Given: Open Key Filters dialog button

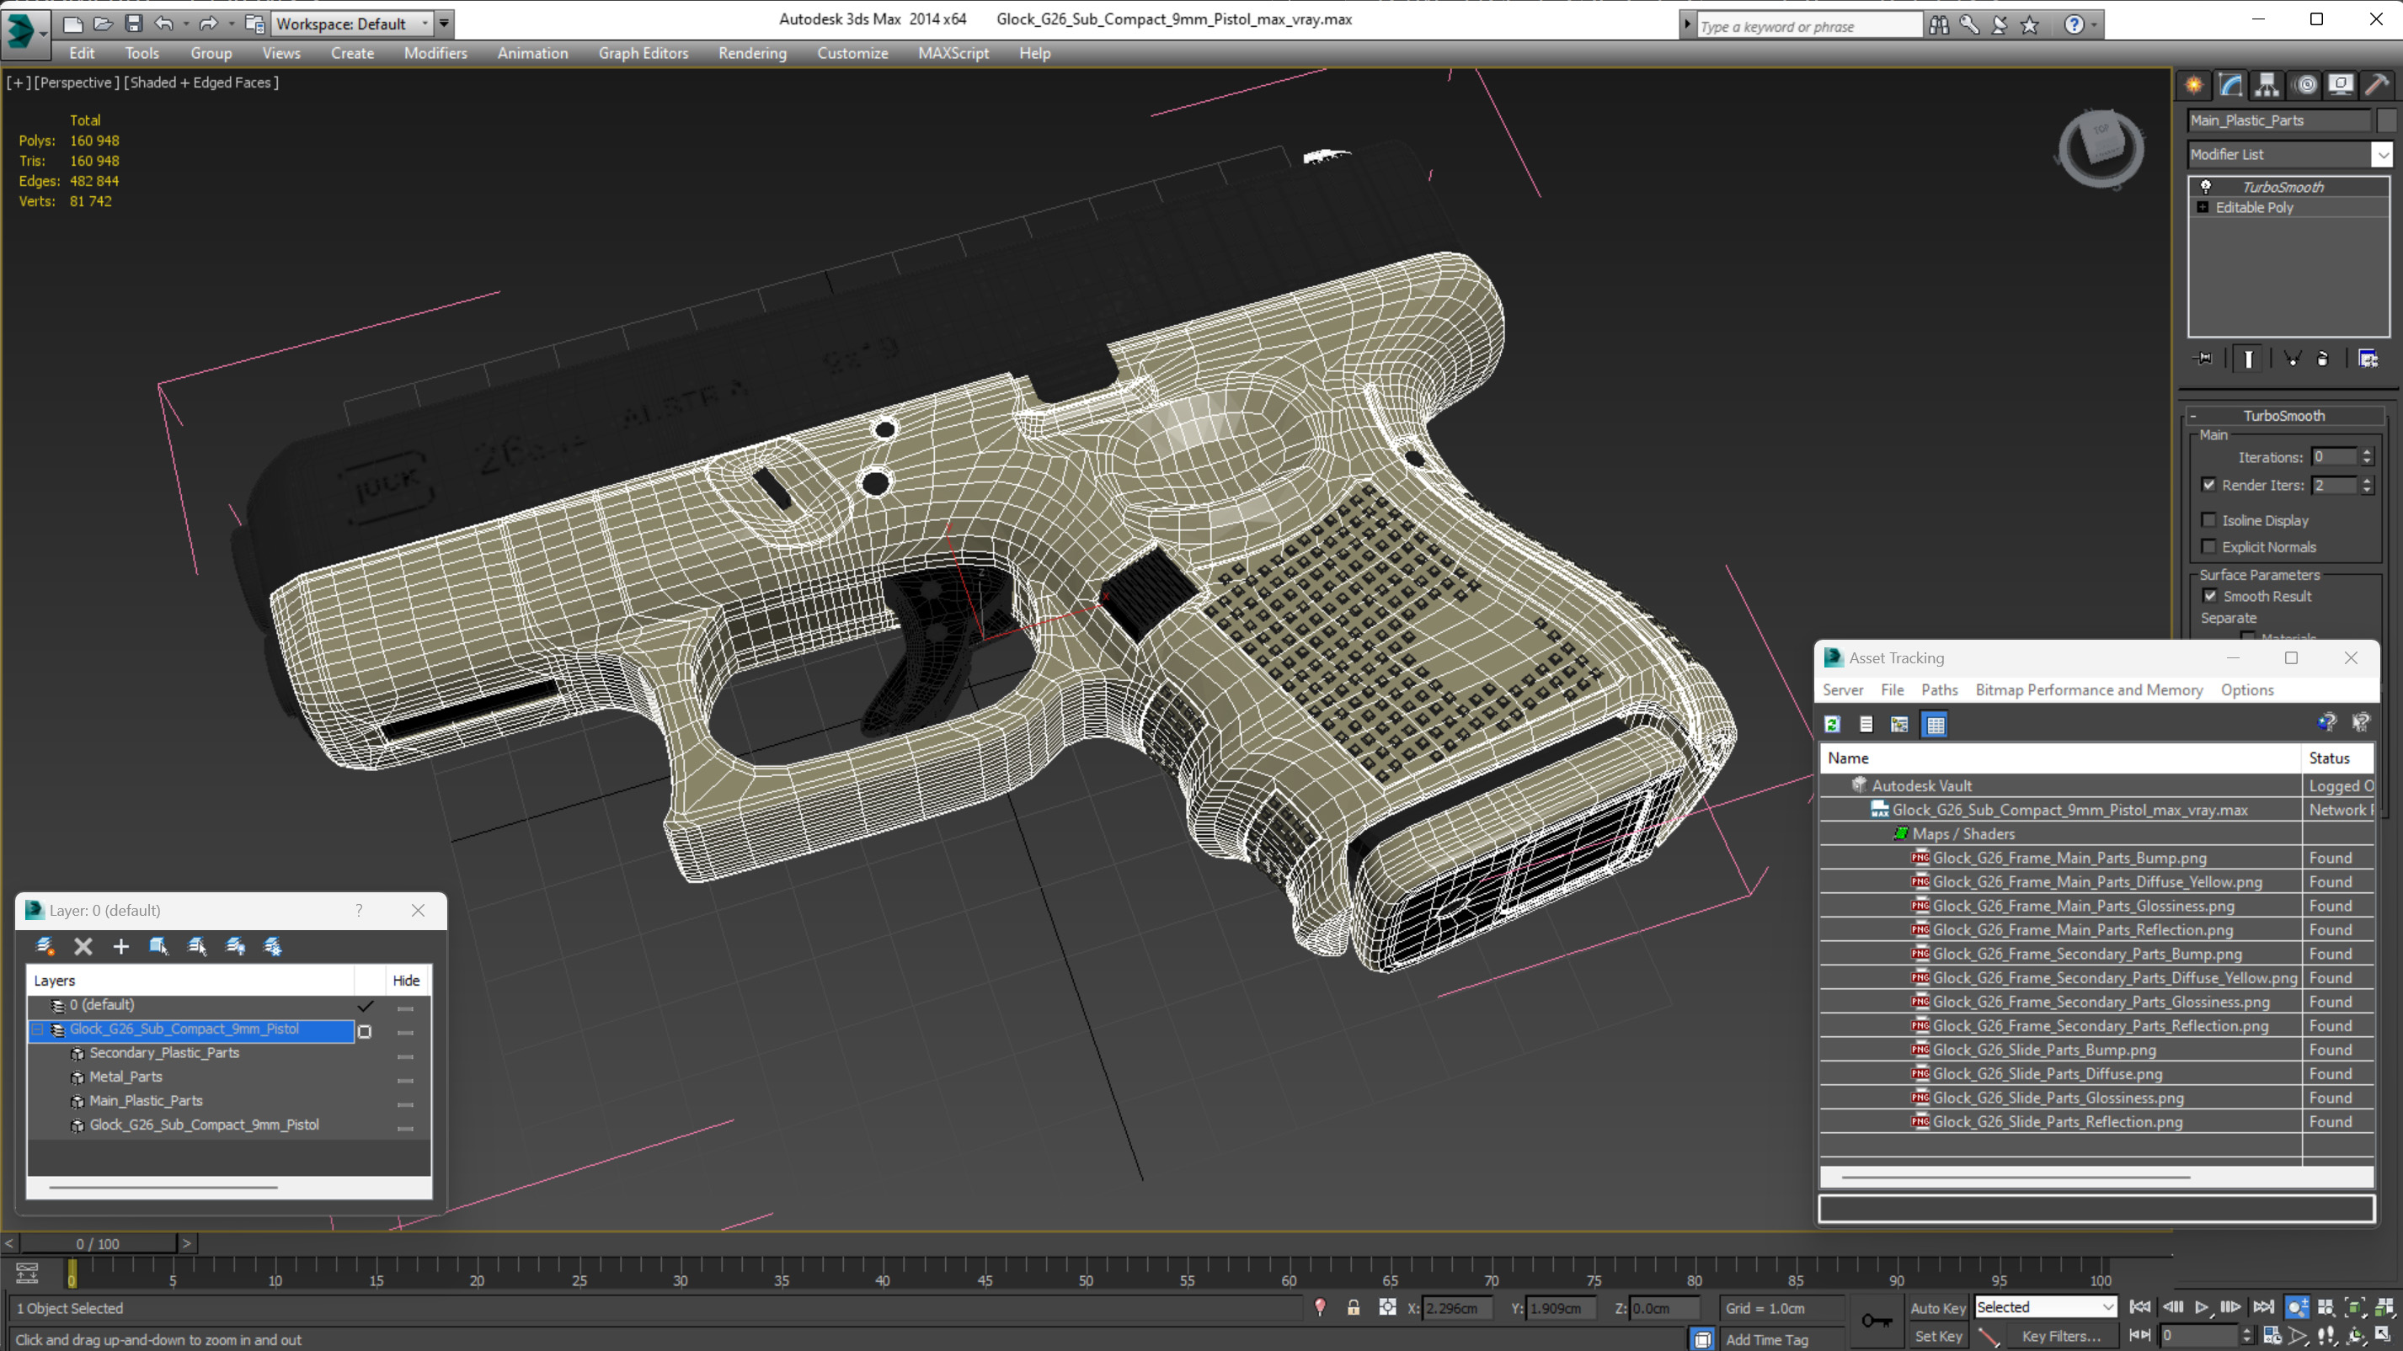Looking at the screenshot, I should point(2061,1336).
